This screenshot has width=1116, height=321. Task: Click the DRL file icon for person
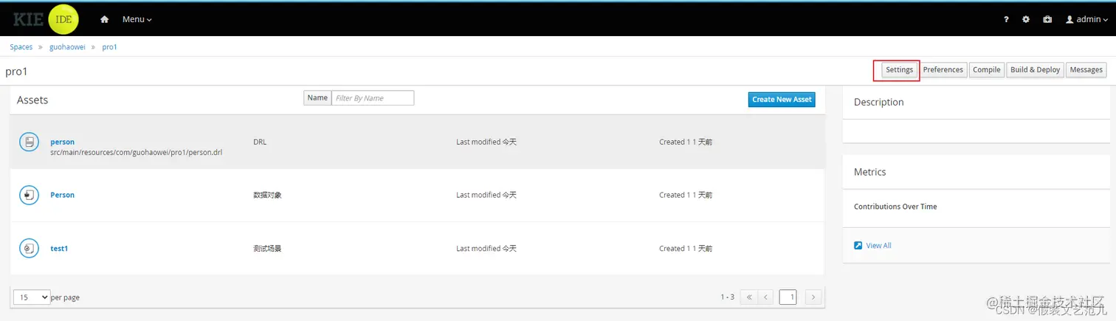[29, 142]
